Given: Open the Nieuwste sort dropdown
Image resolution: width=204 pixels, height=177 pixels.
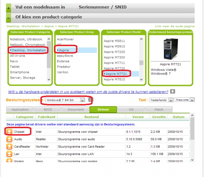Looking at the screenshot, I should click(x=184, y=100).
